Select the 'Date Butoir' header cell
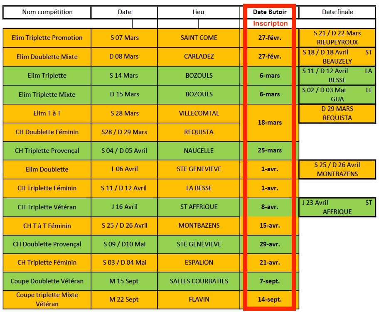 coord(270,12)
